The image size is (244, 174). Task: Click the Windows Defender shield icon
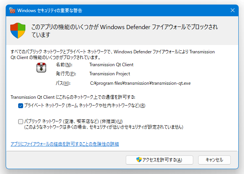point(18,30)
